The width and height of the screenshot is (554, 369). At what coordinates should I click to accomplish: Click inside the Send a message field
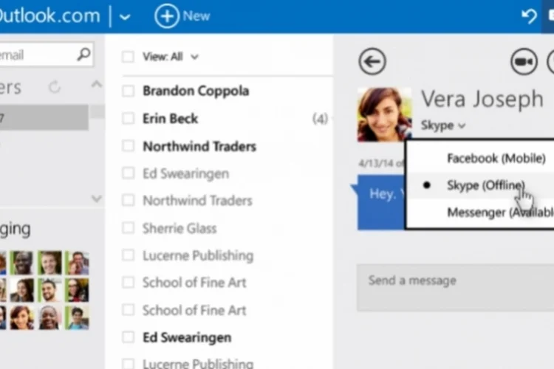coord(456,288)
